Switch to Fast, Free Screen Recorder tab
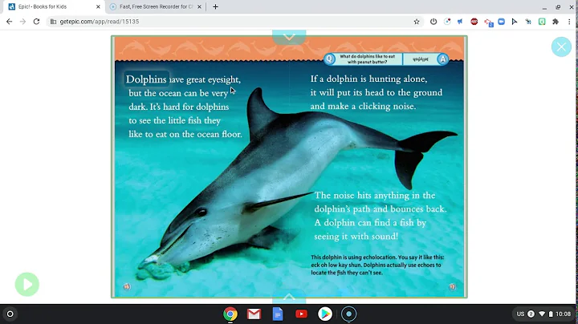Image resolution: width=578 pixels, height=324 pixels. 156,6
